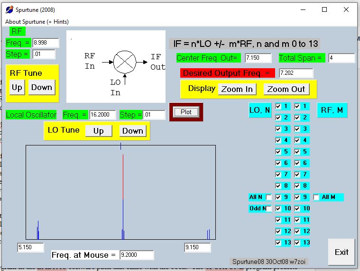This screenshot has height=271, width=360.
Task: Click the Plot button
Action: coord(186,112)
